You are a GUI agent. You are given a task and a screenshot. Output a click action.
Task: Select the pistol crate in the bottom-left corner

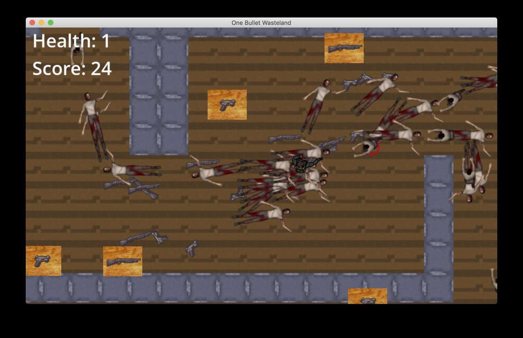43,261
